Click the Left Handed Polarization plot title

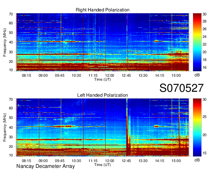tap(103, 95)
